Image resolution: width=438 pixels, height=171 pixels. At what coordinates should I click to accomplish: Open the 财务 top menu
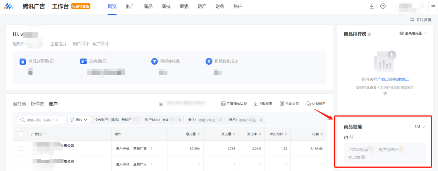click(x=220, y=6)
